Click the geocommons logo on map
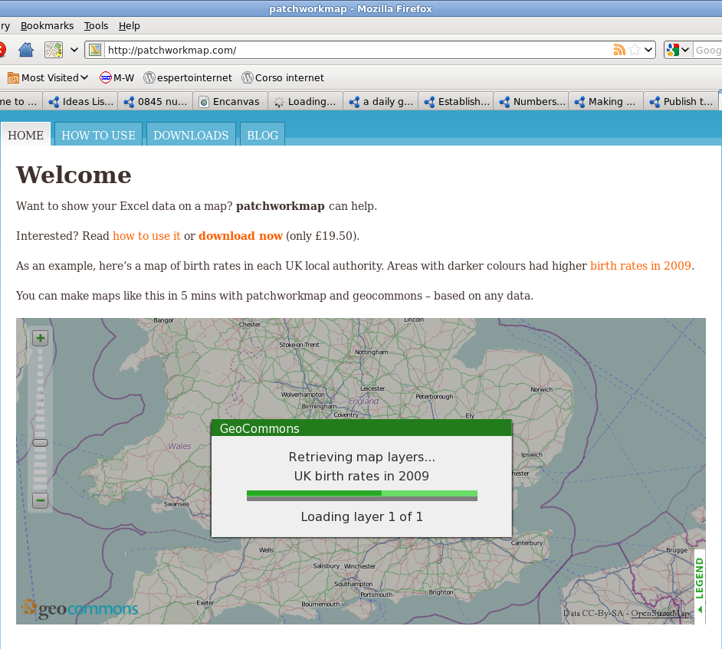The image size is (722, 649). 80,609
